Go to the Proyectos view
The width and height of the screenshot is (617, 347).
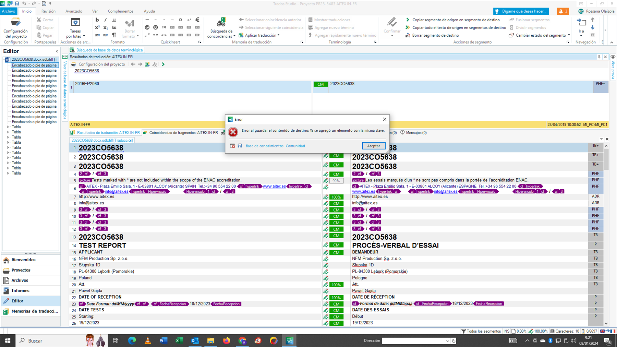click(31, 270)
